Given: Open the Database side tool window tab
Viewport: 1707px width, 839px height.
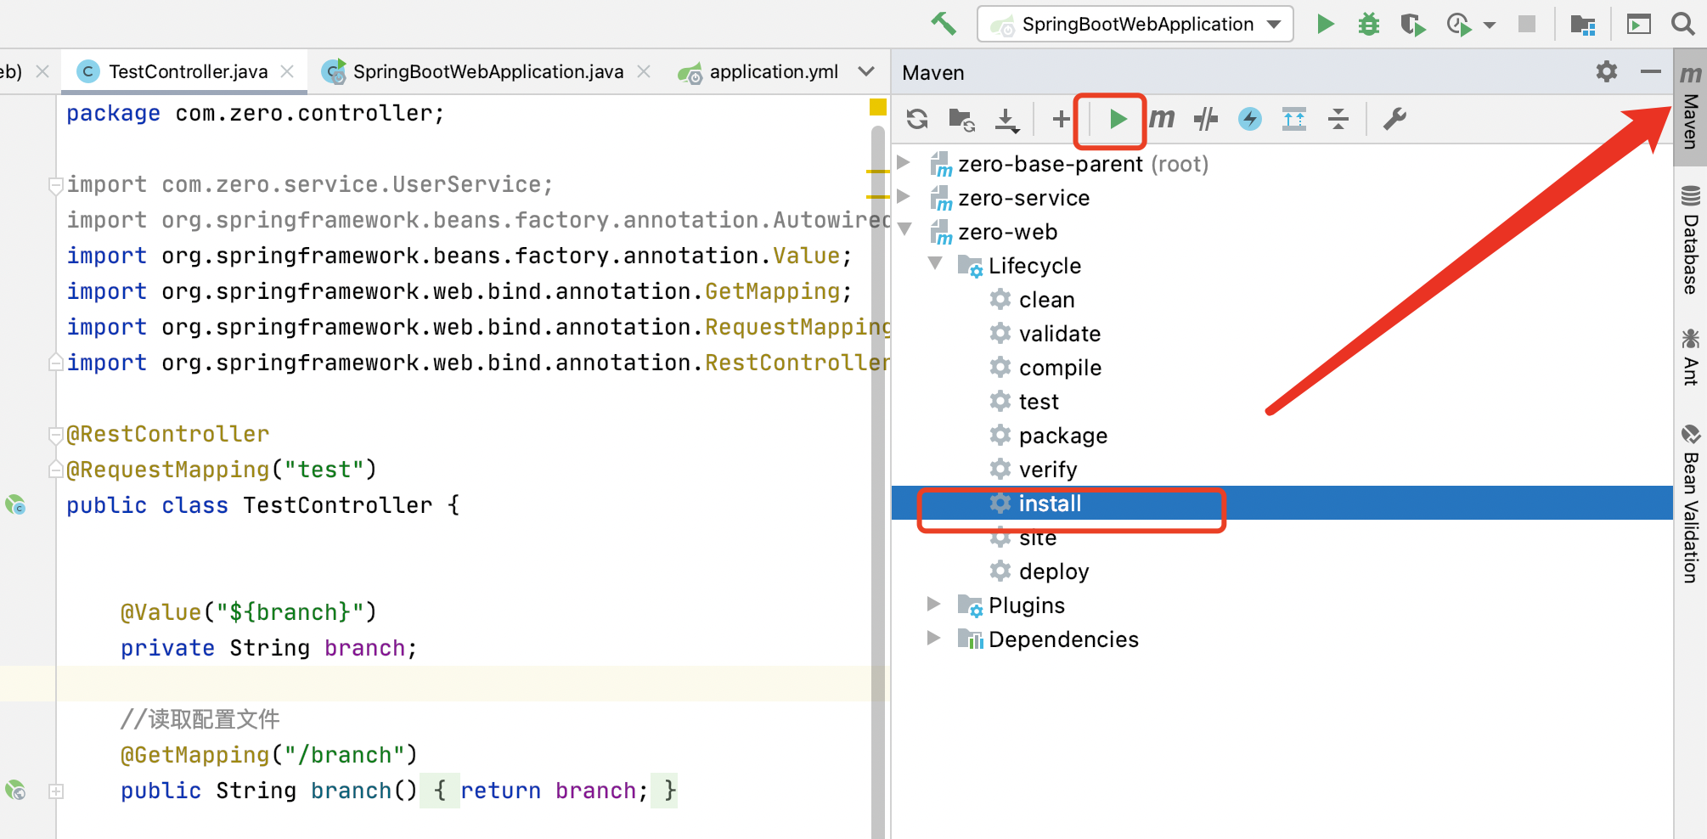Looking at the screenshot, I should [1690, 239].
